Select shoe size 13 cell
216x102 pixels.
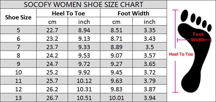tap(18, 98)
